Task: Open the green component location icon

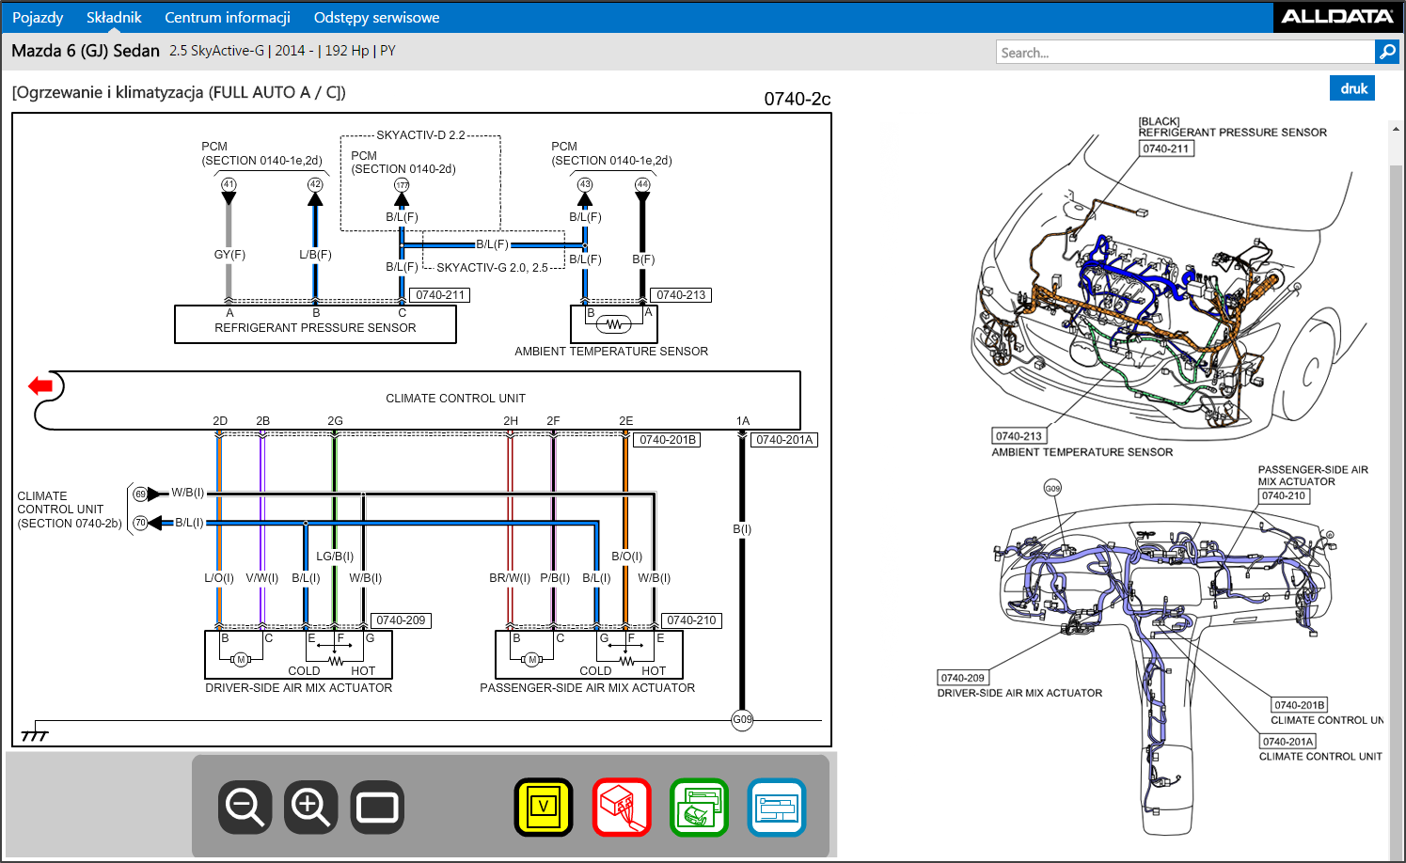Action: 699,807
